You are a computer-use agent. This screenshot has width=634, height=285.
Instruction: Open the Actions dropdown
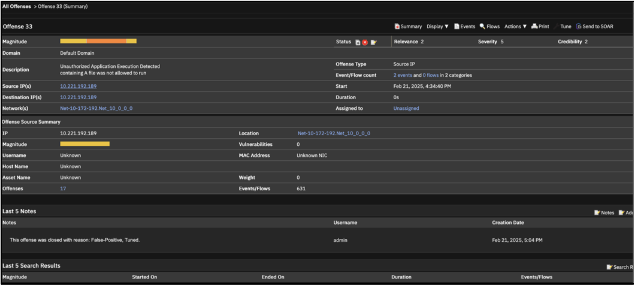[515, 26]
